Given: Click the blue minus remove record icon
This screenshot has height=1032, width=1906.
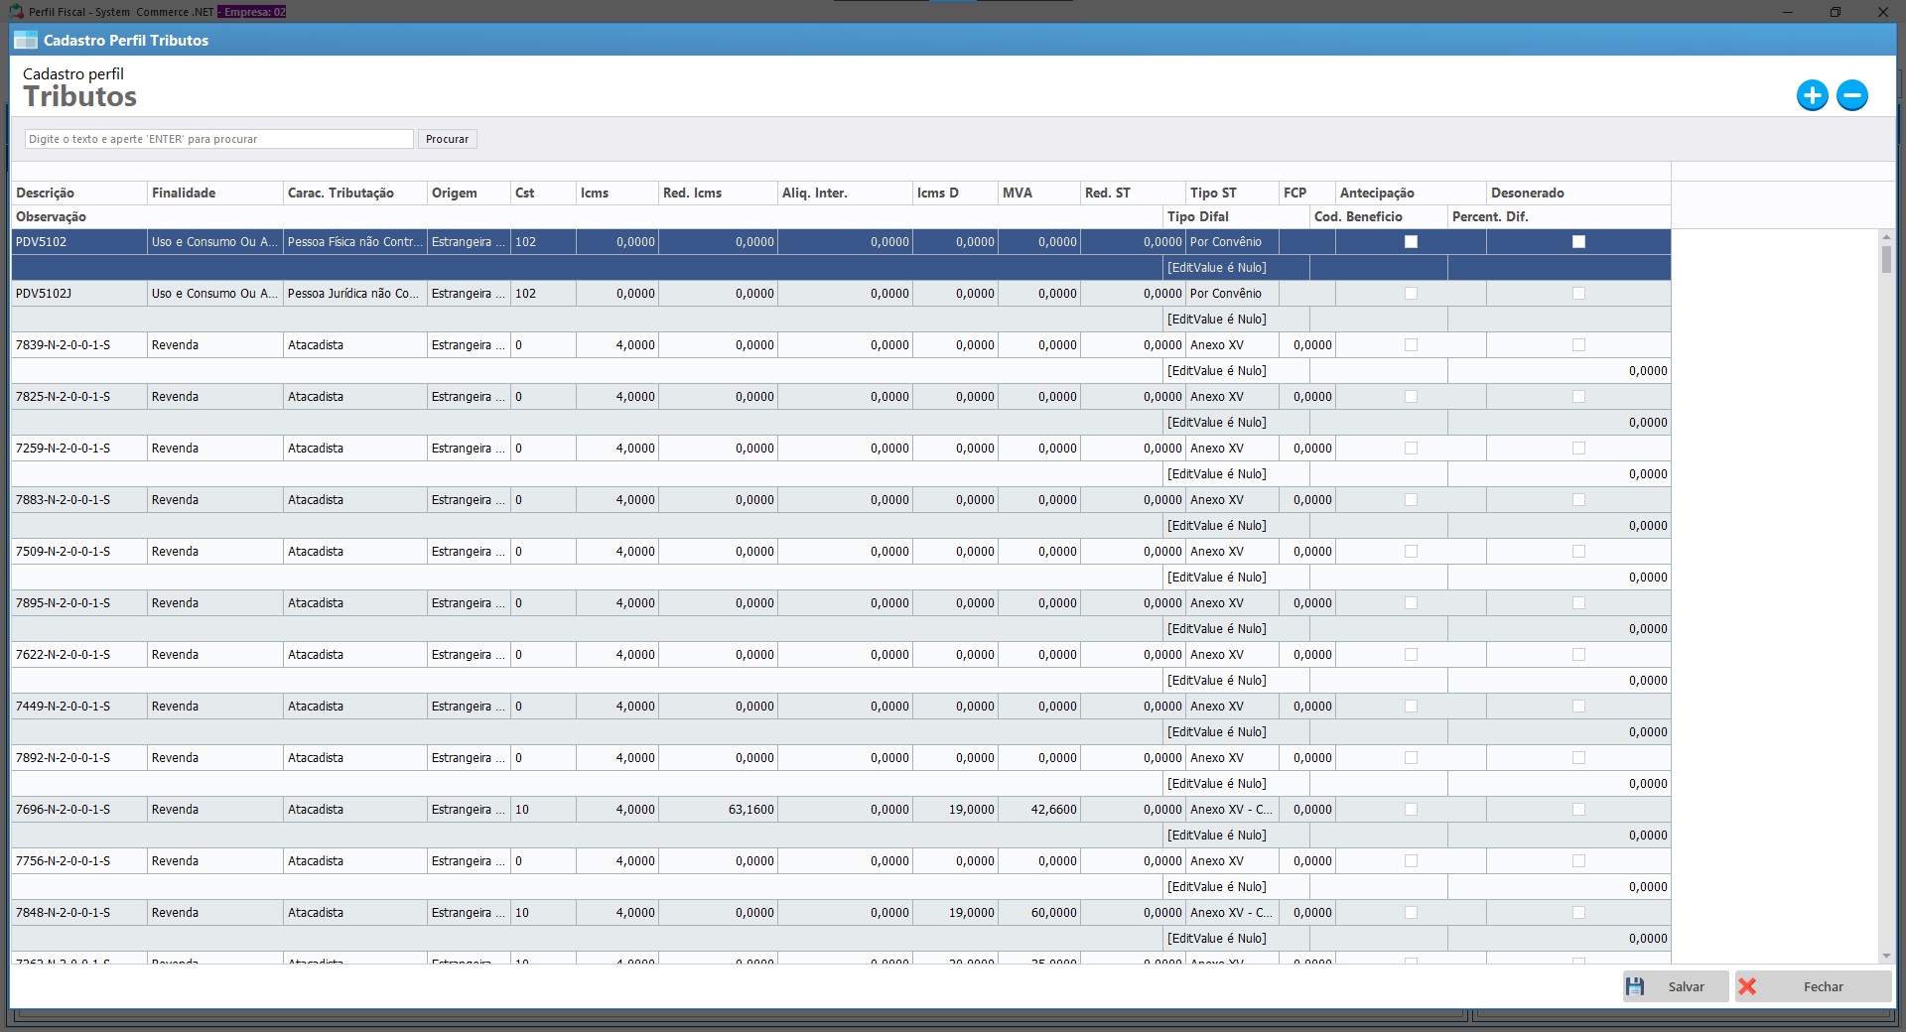Looking at the screenshot, I should pyautogui.click(x=1851, y=95).
